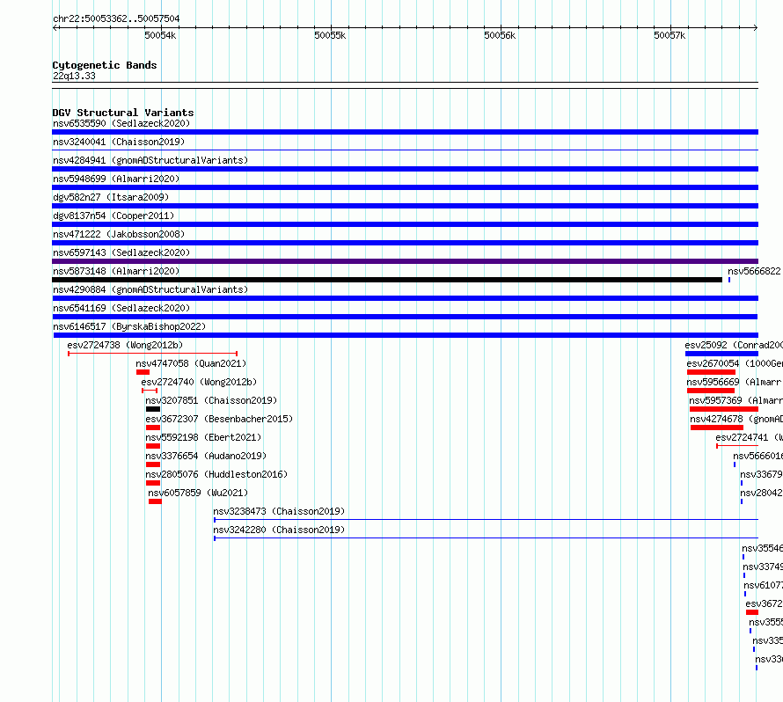Open nsv6597143 (Sedlazeck2020) label
The width and height of the screenshot is (783, 702).
tap(121, 252)
